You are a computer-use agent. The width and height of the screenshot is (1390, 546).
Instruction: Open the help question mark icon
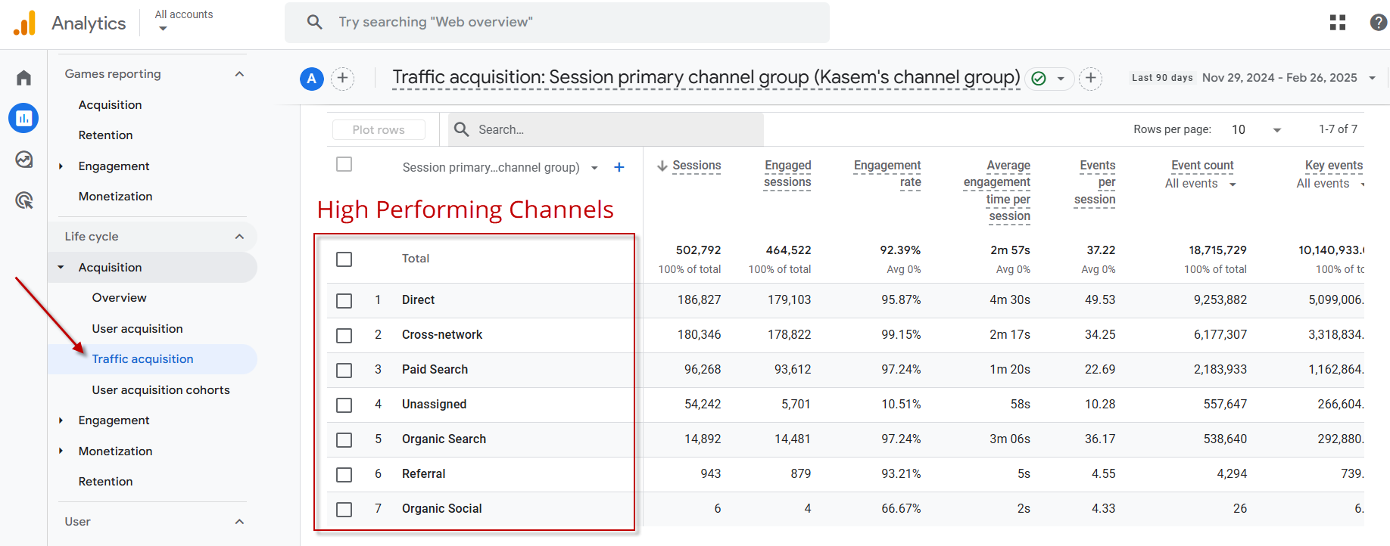pyautogui.click(x=1379, y=23)
